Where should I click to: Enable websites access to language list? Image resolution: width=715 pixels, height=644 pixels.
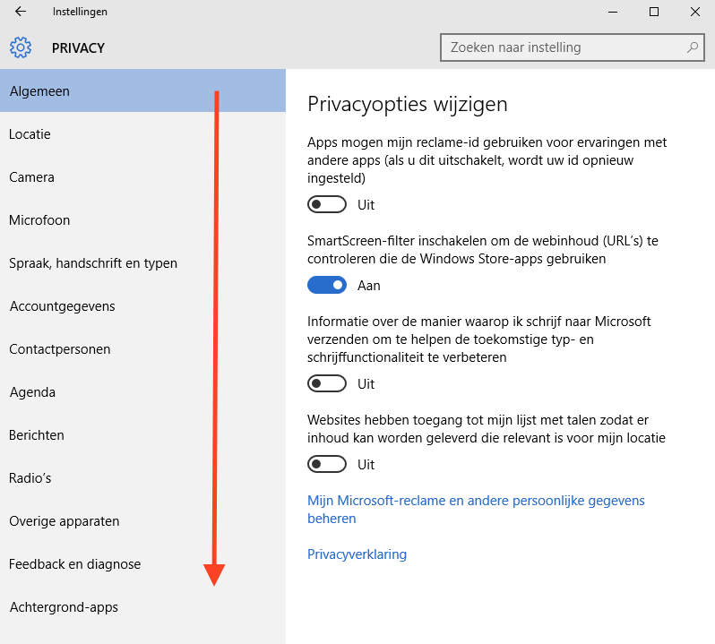[326, 465]
